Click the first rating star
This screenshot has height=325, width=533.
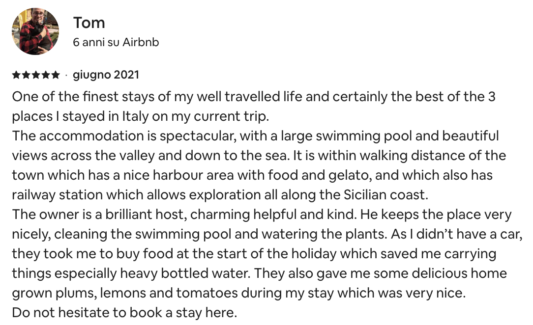coord(16,75)
